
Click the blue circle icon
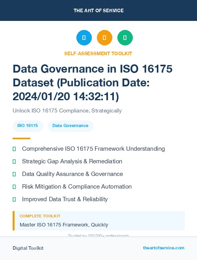click(x=84, y=37)
